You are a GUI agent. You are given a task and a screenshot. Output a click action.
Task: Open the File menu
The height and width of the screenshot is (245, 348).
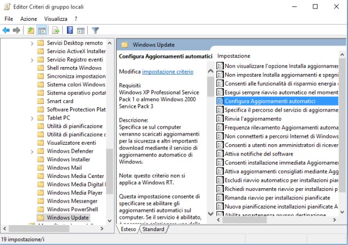(9, 19)
